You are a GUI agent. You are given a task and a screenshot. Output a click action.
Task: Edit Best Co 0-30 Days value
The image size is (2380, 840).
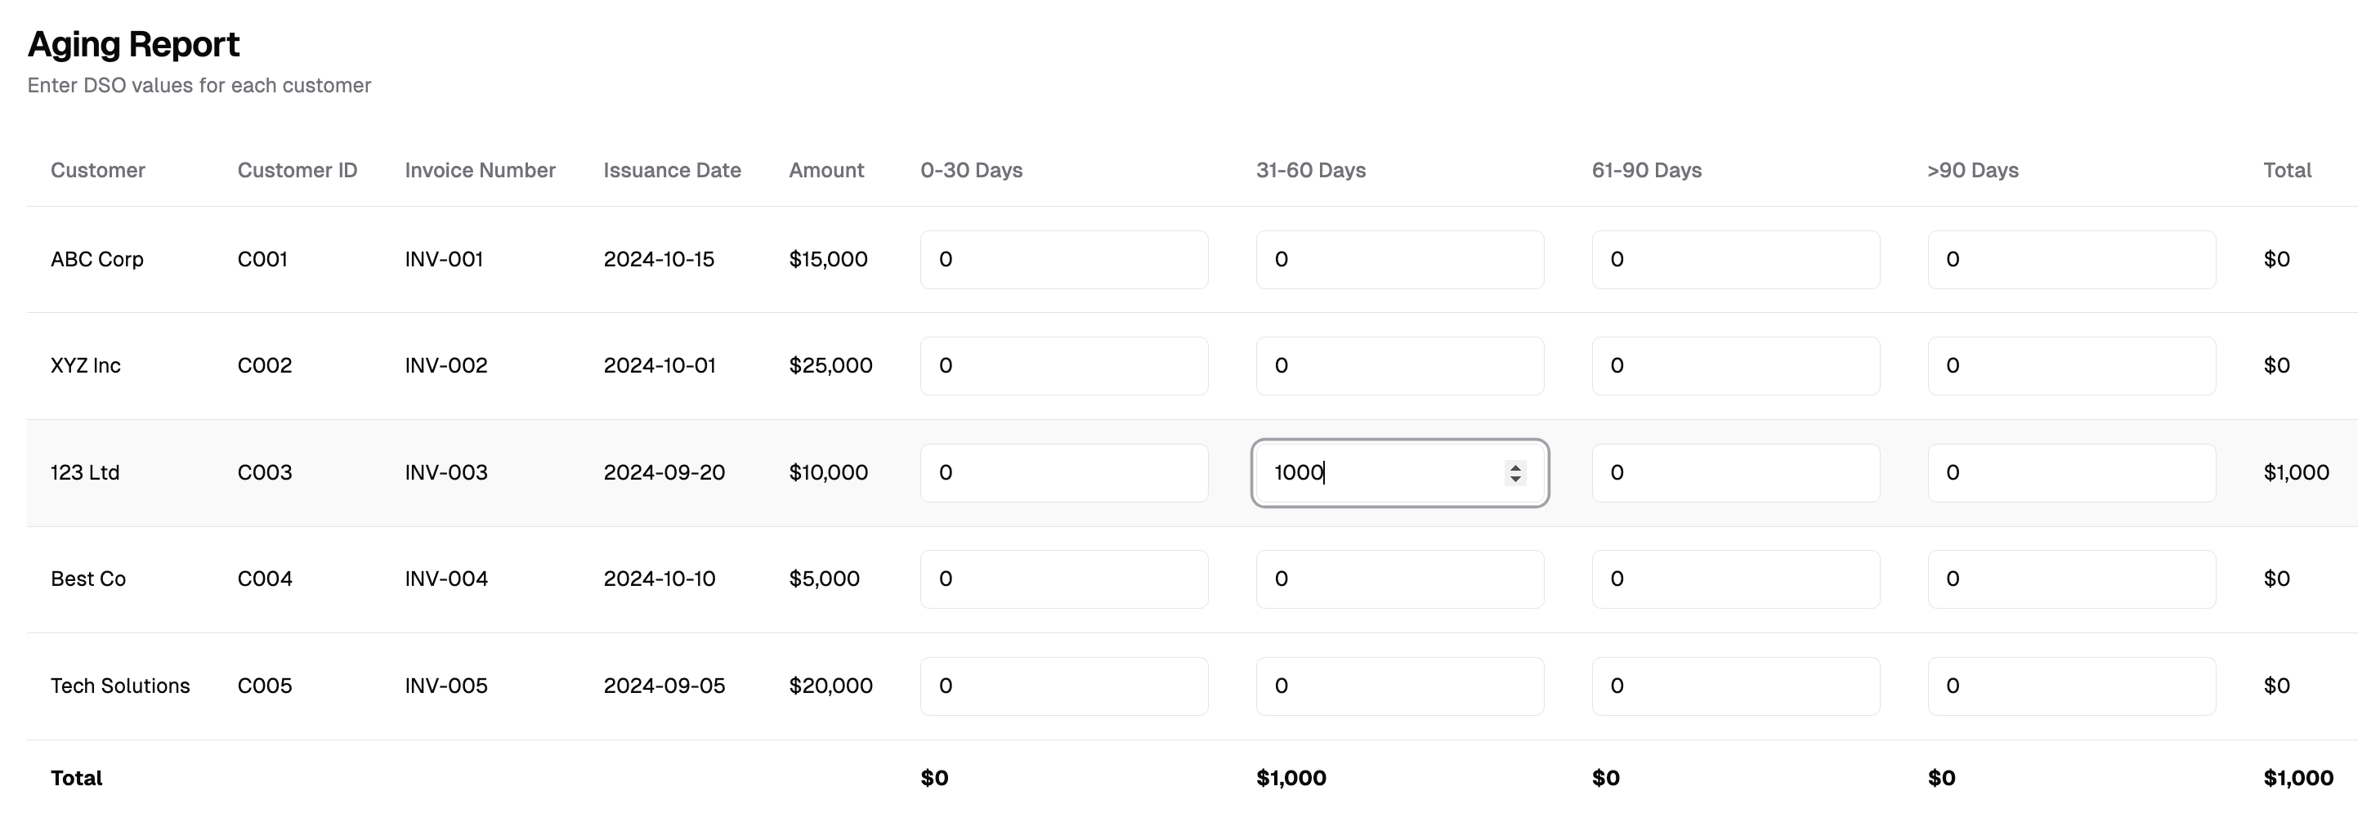[1064, 579]
